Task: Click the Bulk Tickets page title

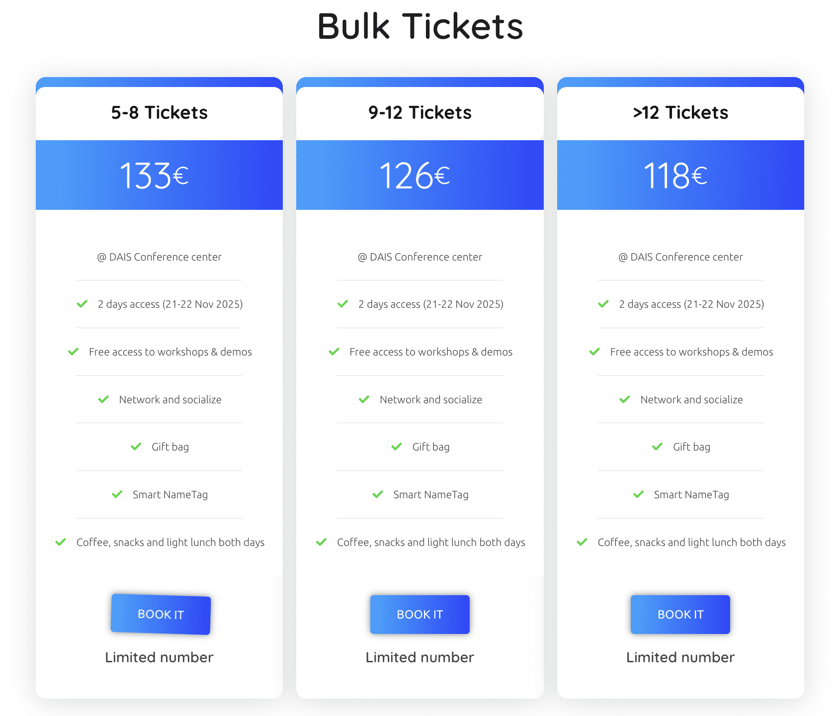Action: [420, 26]
